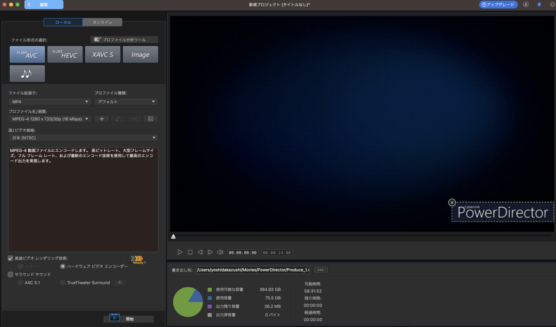The height and width of the screenshot is (327, 556).
Task: Browse output folder with the ellipsis button
Action: 321,270
